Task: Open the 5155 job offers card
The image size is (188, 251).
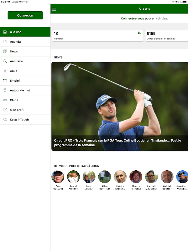Action: (167, 36)
